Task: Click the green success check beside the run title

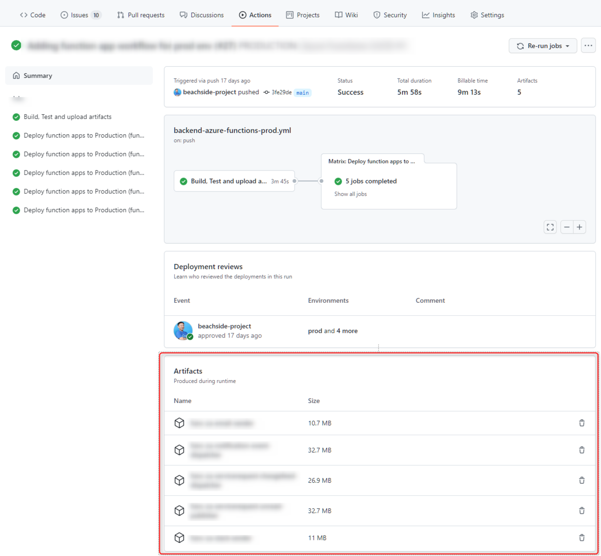Action: (x=16, y=45)
